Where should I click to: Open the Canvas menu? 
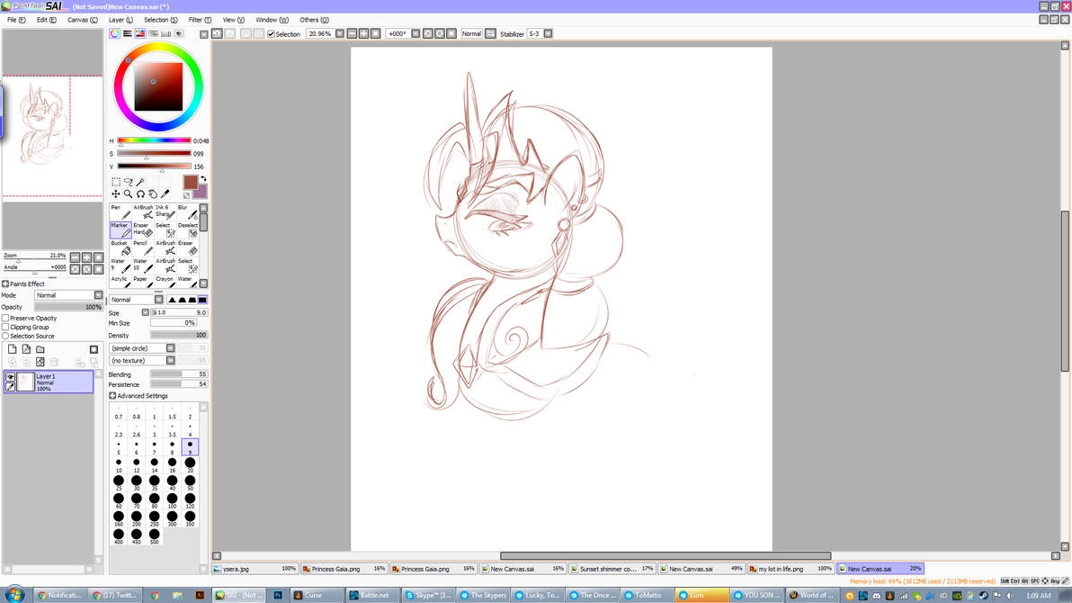82,20
